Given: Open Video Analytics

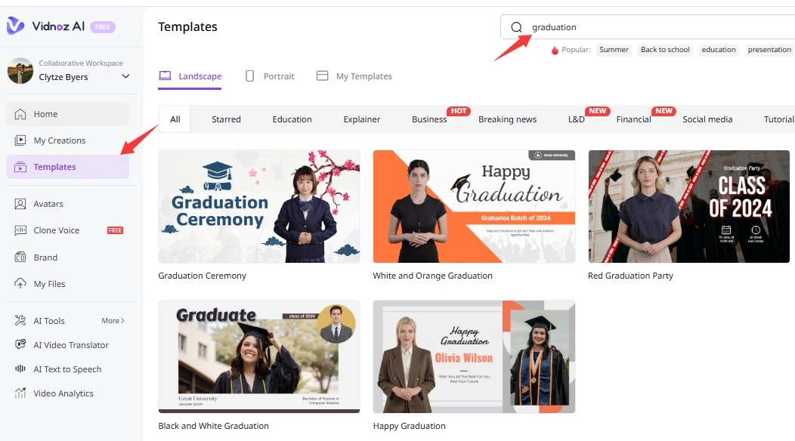Looking at the screenshot, I should coord(64,393).
